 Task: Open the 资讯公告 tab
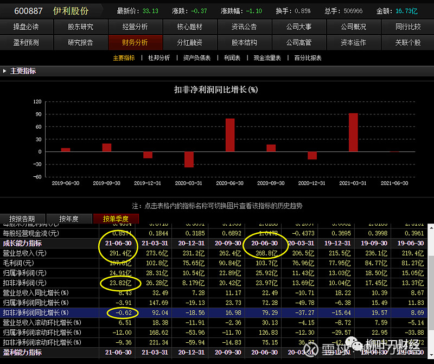point(245,27)
